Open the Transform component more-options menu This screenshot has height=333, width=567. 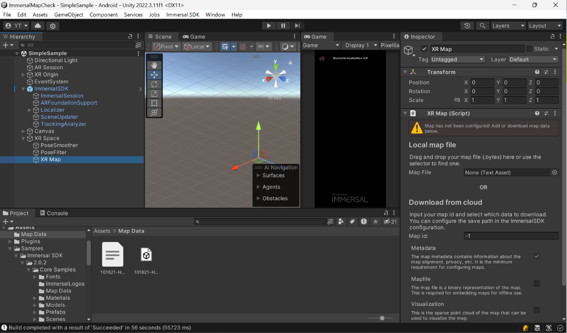555,72
